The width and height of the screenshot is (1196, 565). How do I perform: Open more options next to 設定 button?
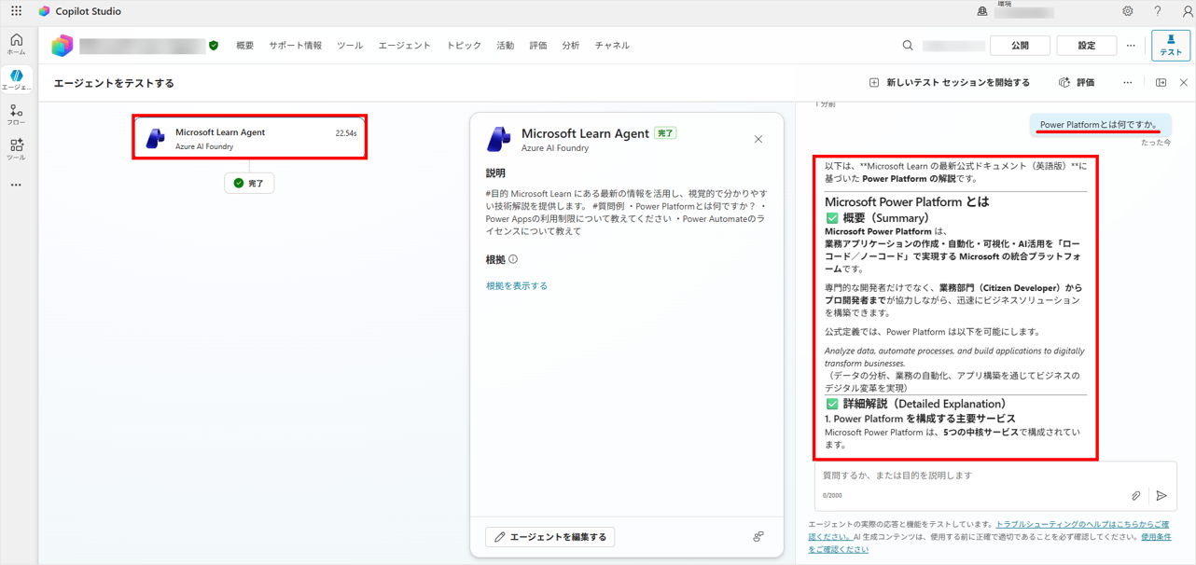point(1131,46)
